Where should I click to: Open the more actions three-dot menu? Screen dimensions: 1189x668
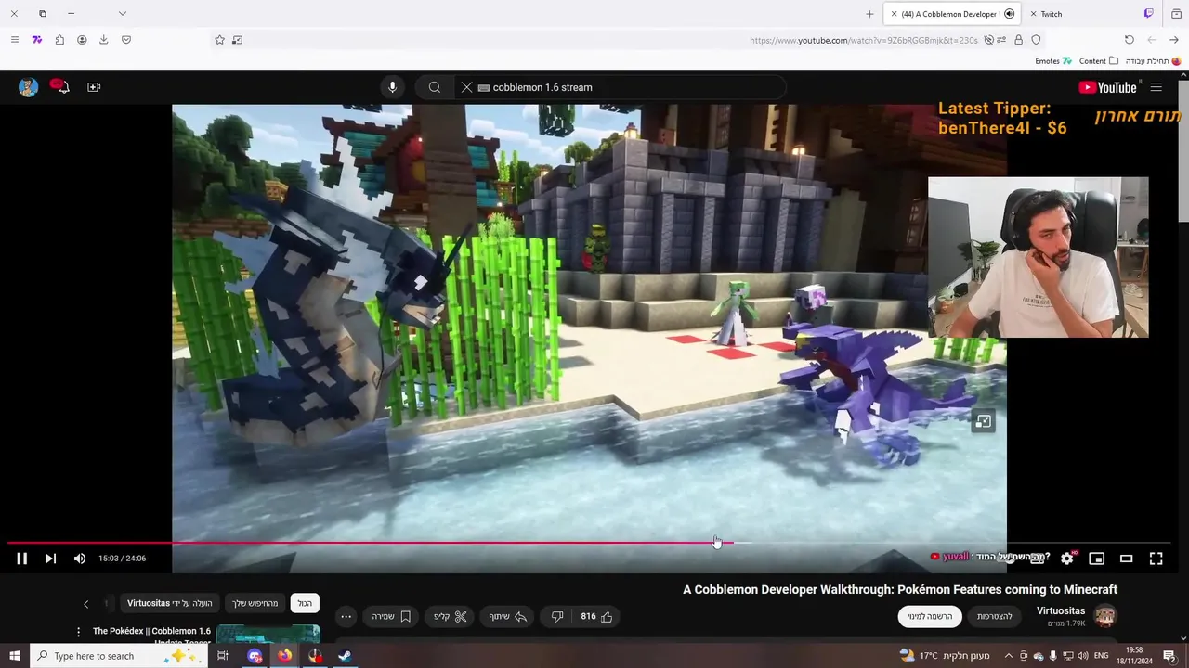tap(346, 616)
